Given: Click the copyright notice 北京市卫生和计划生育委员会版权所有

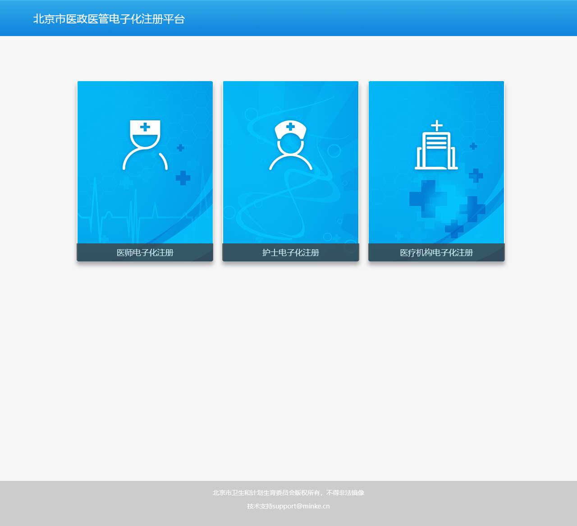Looking at the screenshot, I should 266,493.
